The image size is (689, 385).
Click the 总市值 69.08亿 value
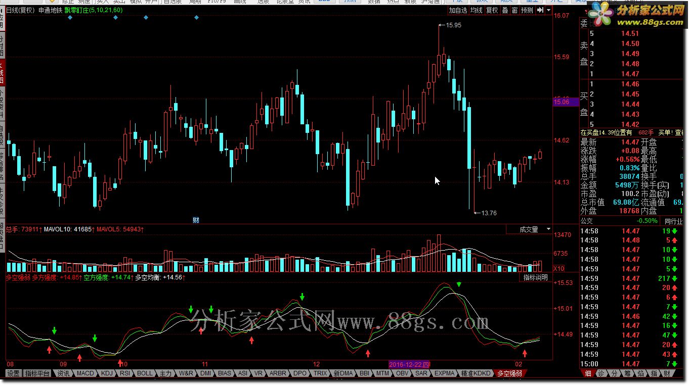(x=626, y=202)
